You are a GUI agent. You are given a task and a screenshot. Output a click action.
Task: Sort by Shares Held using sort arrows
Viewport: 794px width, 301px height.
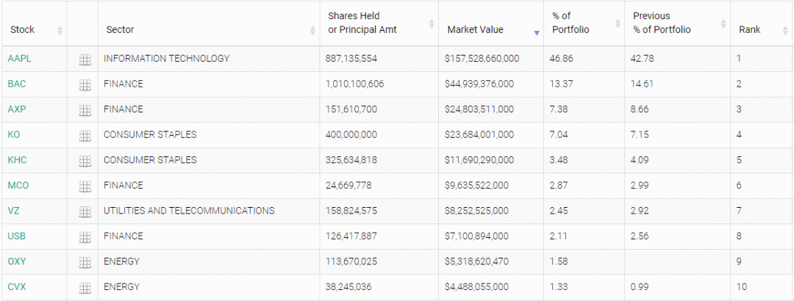(432, 23)
